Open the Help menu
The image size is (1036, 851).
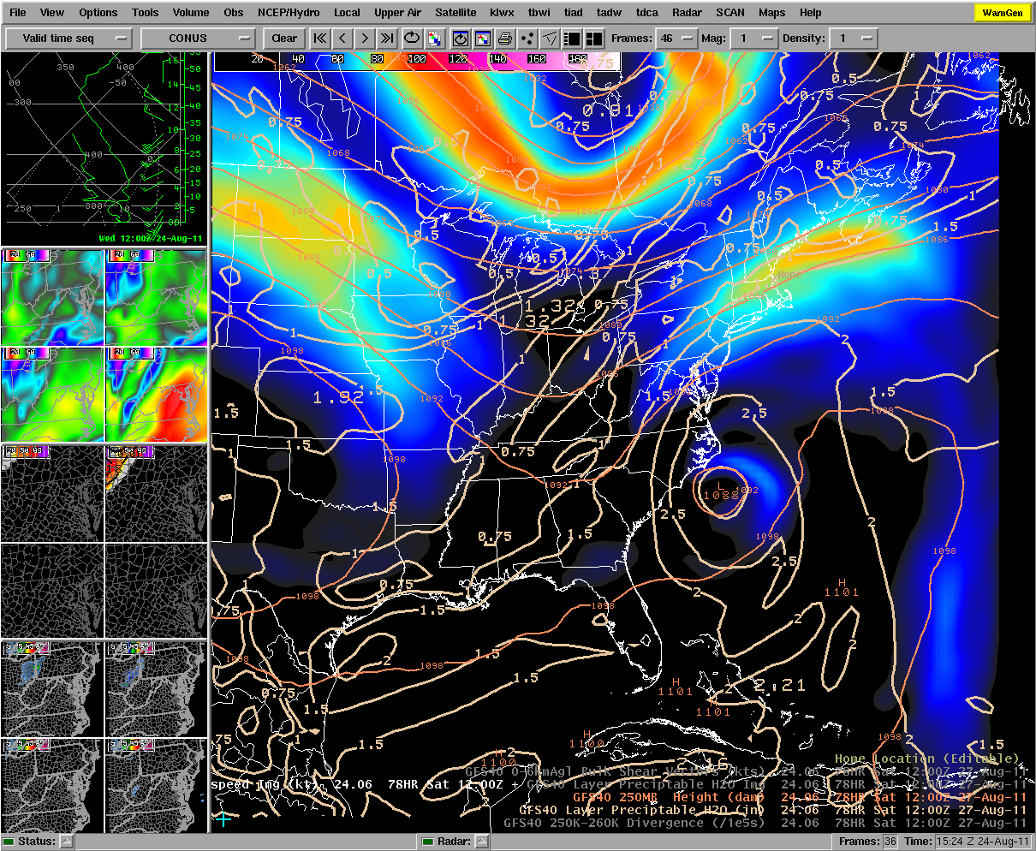pyautogui.click(x=810, y=13)
